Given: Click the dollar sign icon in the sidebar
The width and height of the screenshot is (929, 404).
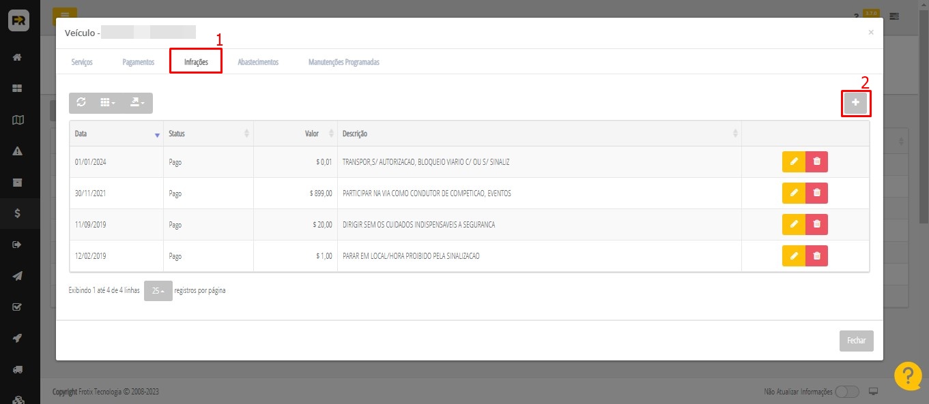Looking at the screenshot, I should pos(18,213).
